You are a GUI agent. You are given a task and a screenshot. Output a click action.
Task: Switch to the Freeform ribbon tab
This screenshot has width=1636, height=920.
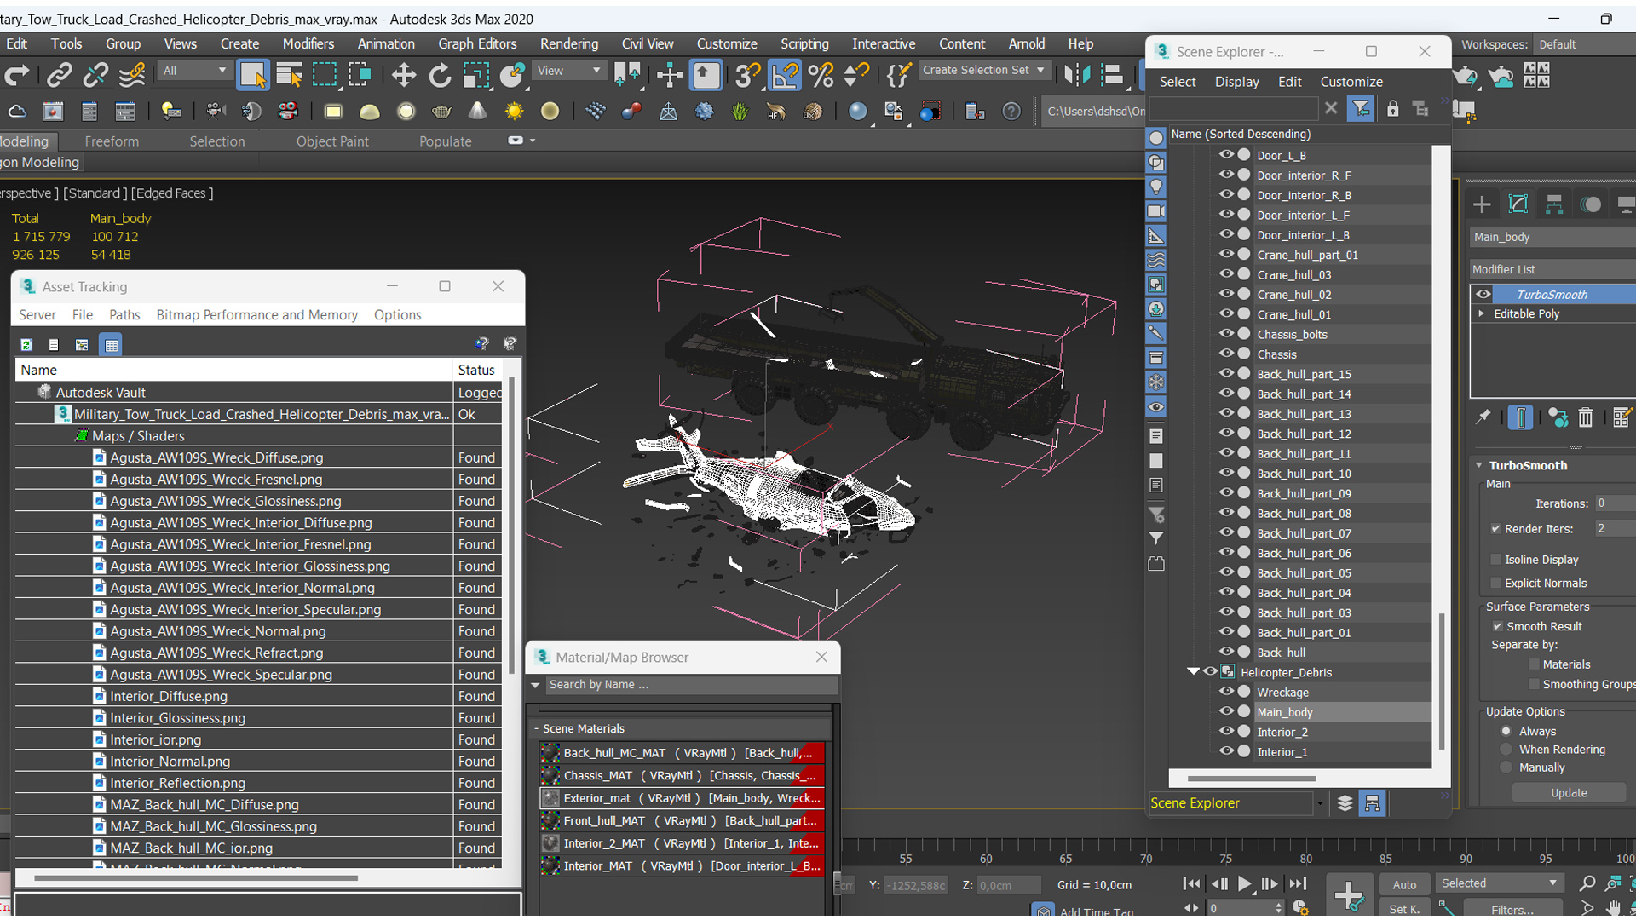(x=112, y=141)
